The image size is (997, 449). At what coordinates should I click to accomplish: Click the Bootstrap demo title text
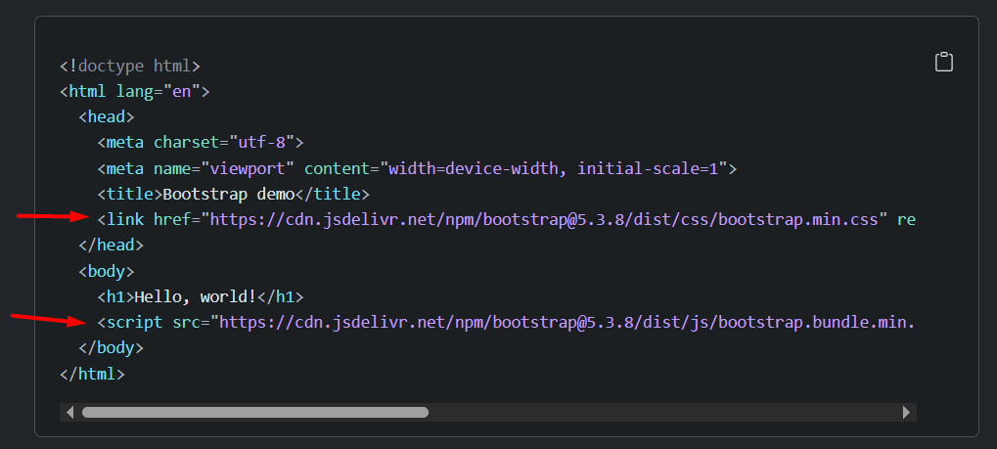coord(228,194)
